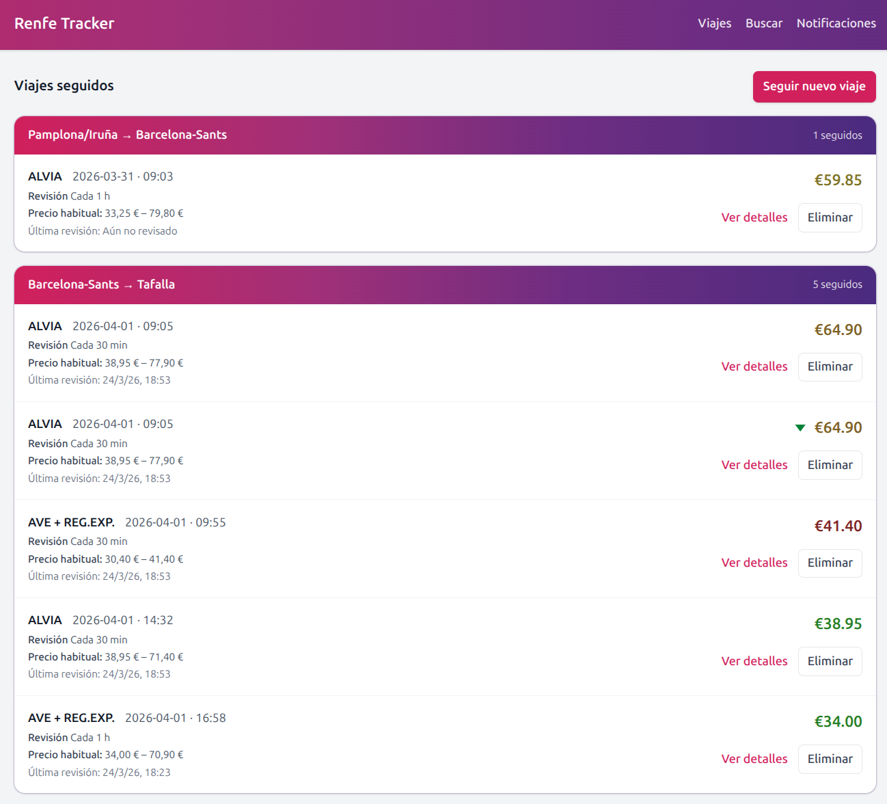
Task: Delete the 14:32 ALVIA tracked trip
Action: coord(830,661)
